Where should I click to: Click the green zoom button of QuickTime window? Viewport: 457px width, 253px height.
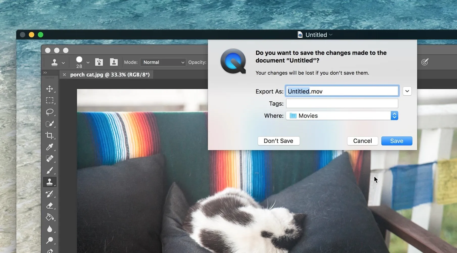[40, 35]
